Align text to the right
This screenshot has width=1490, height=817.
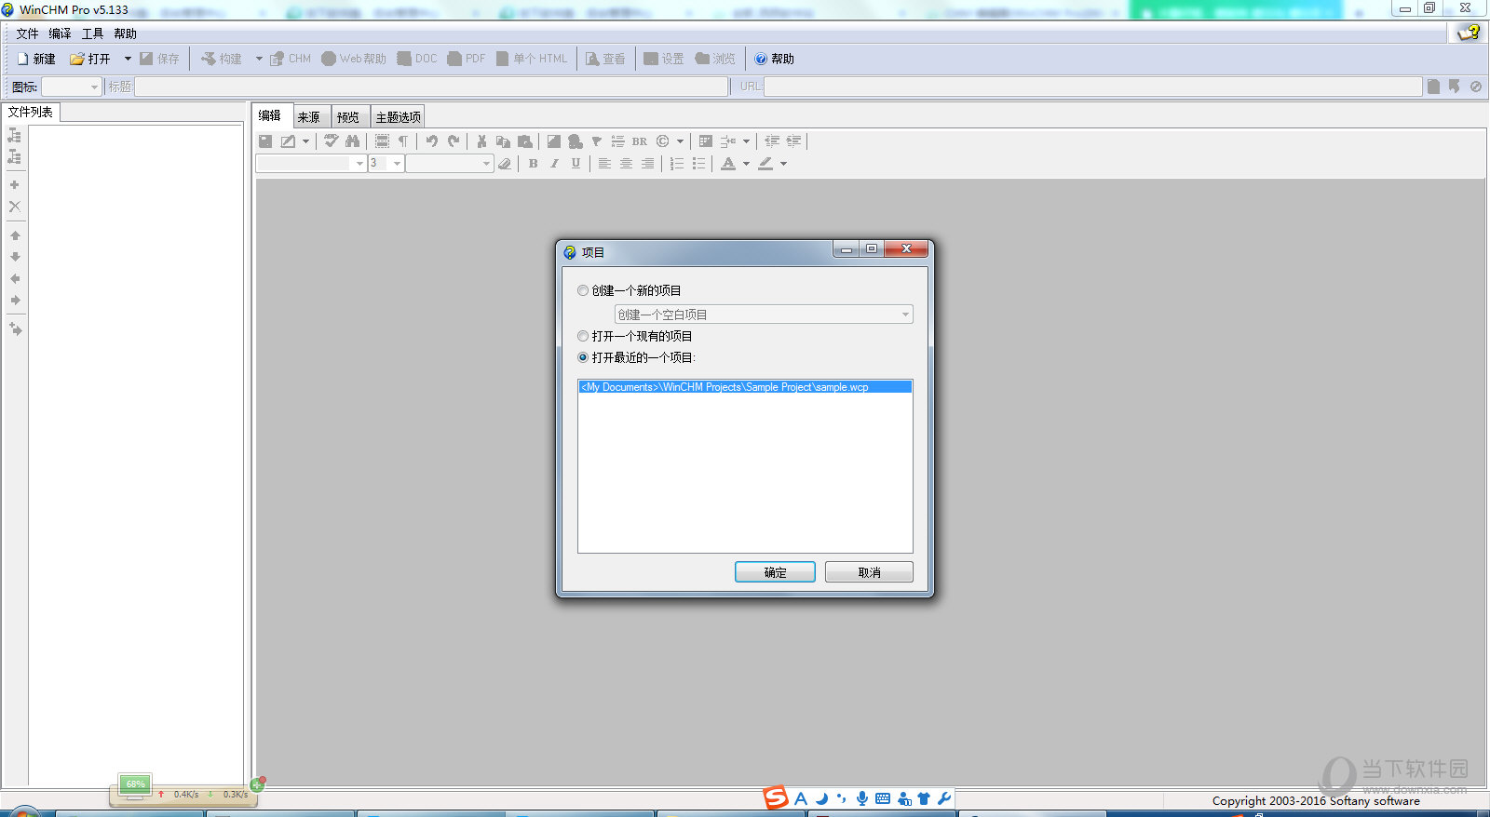647,164
